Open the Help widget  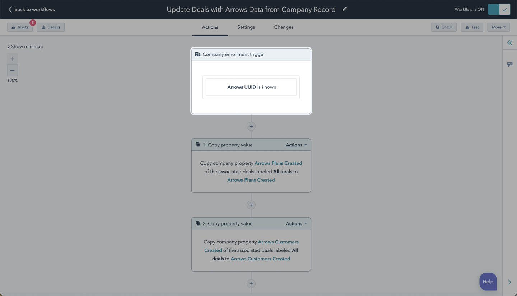488,282
